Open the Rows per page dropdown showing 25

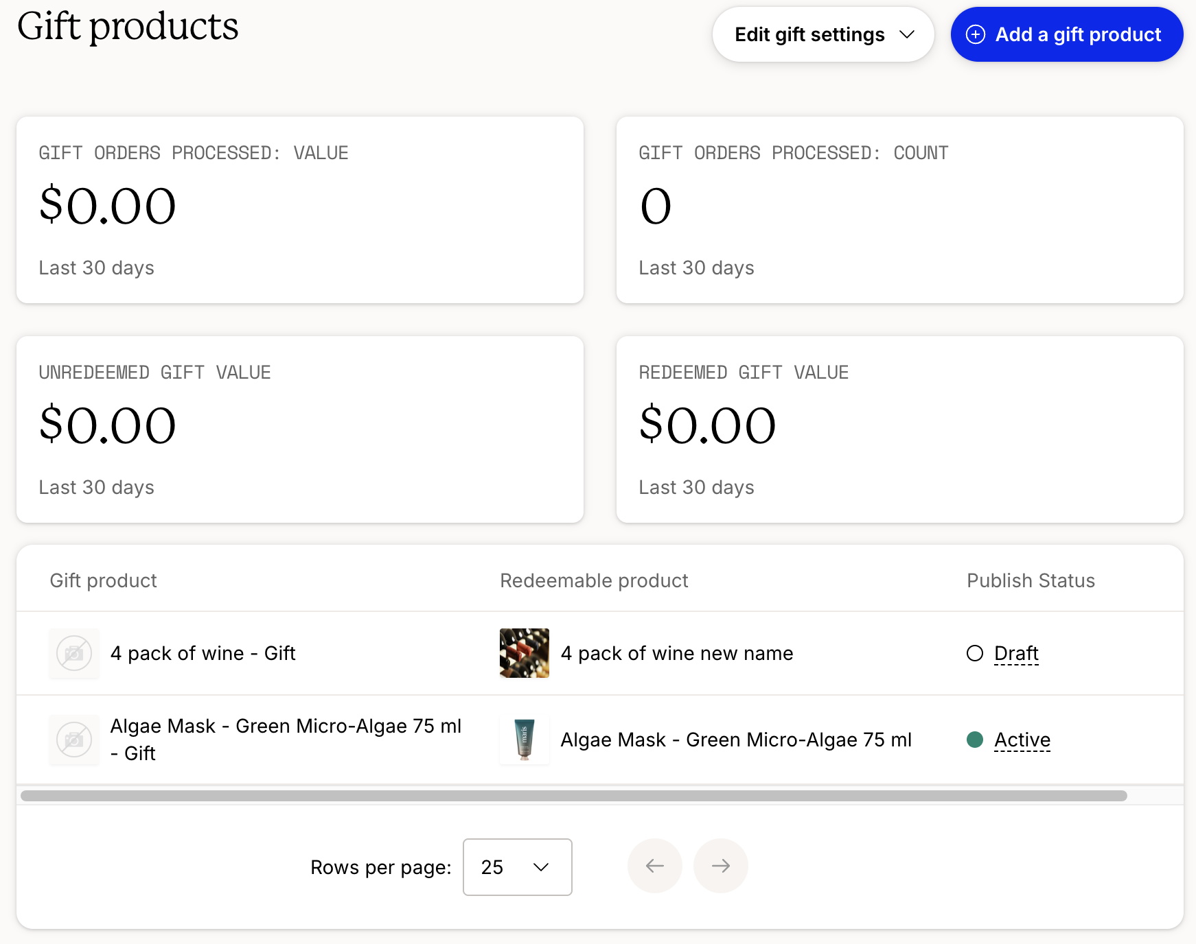point(518,867)
